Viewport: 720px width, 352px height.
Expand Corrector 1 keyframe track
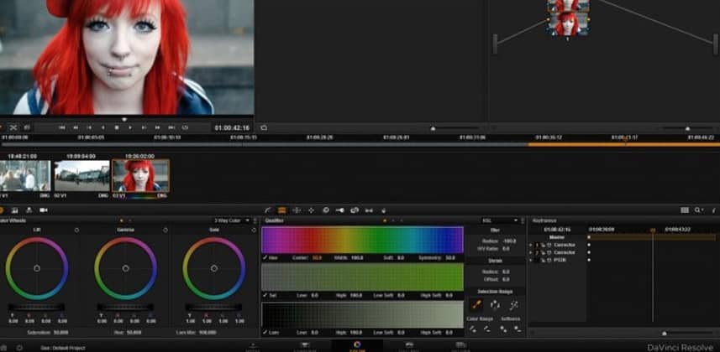point(531,246)
